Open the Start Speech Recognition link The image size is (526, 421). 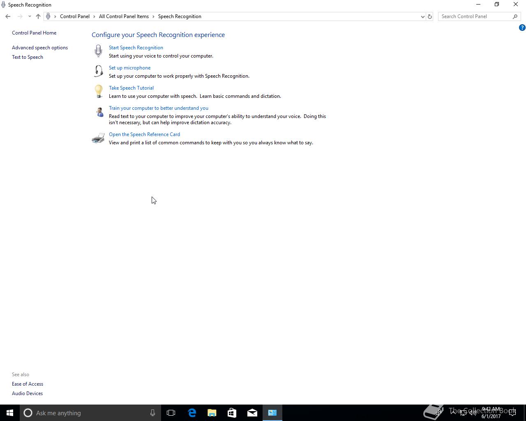[x=136, y=48]
